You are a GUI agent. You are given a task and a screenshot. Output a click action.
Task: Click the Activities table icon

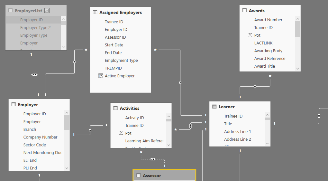(x=115, y=108)
